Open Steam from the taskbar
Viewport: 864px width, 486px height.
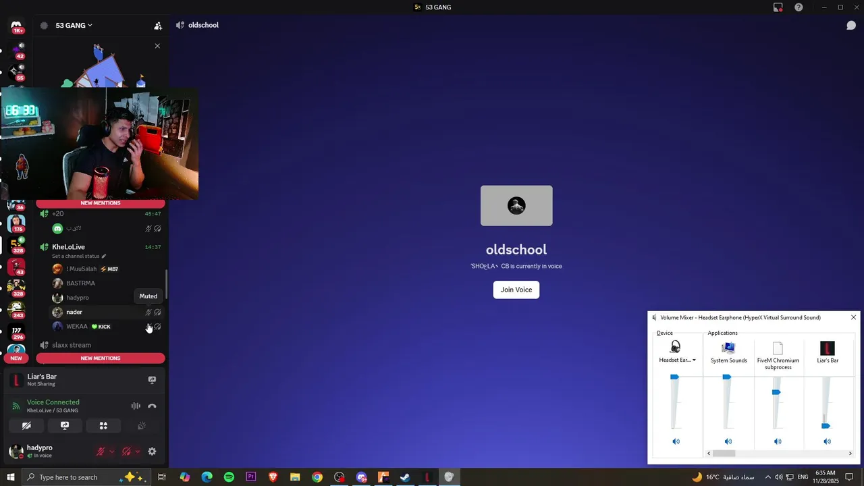click(x=405, y=477)
